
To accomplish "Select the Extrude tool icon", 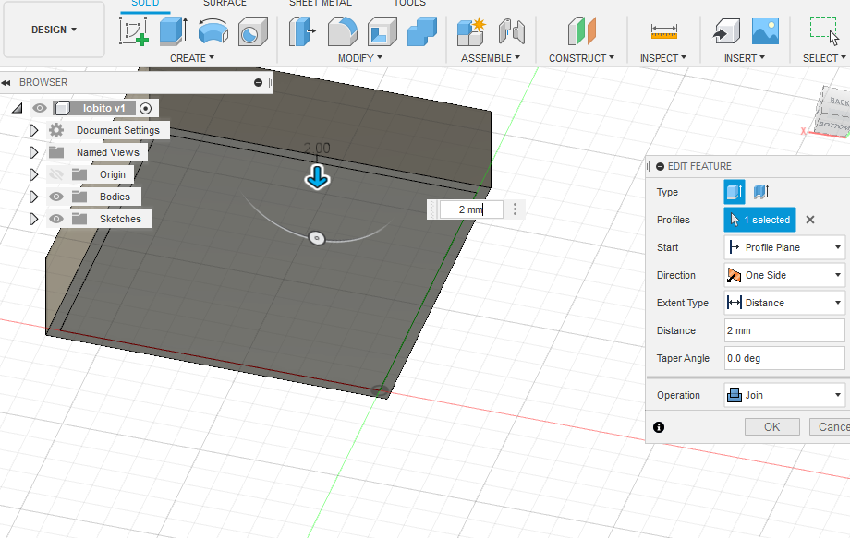I will [174, 31].
